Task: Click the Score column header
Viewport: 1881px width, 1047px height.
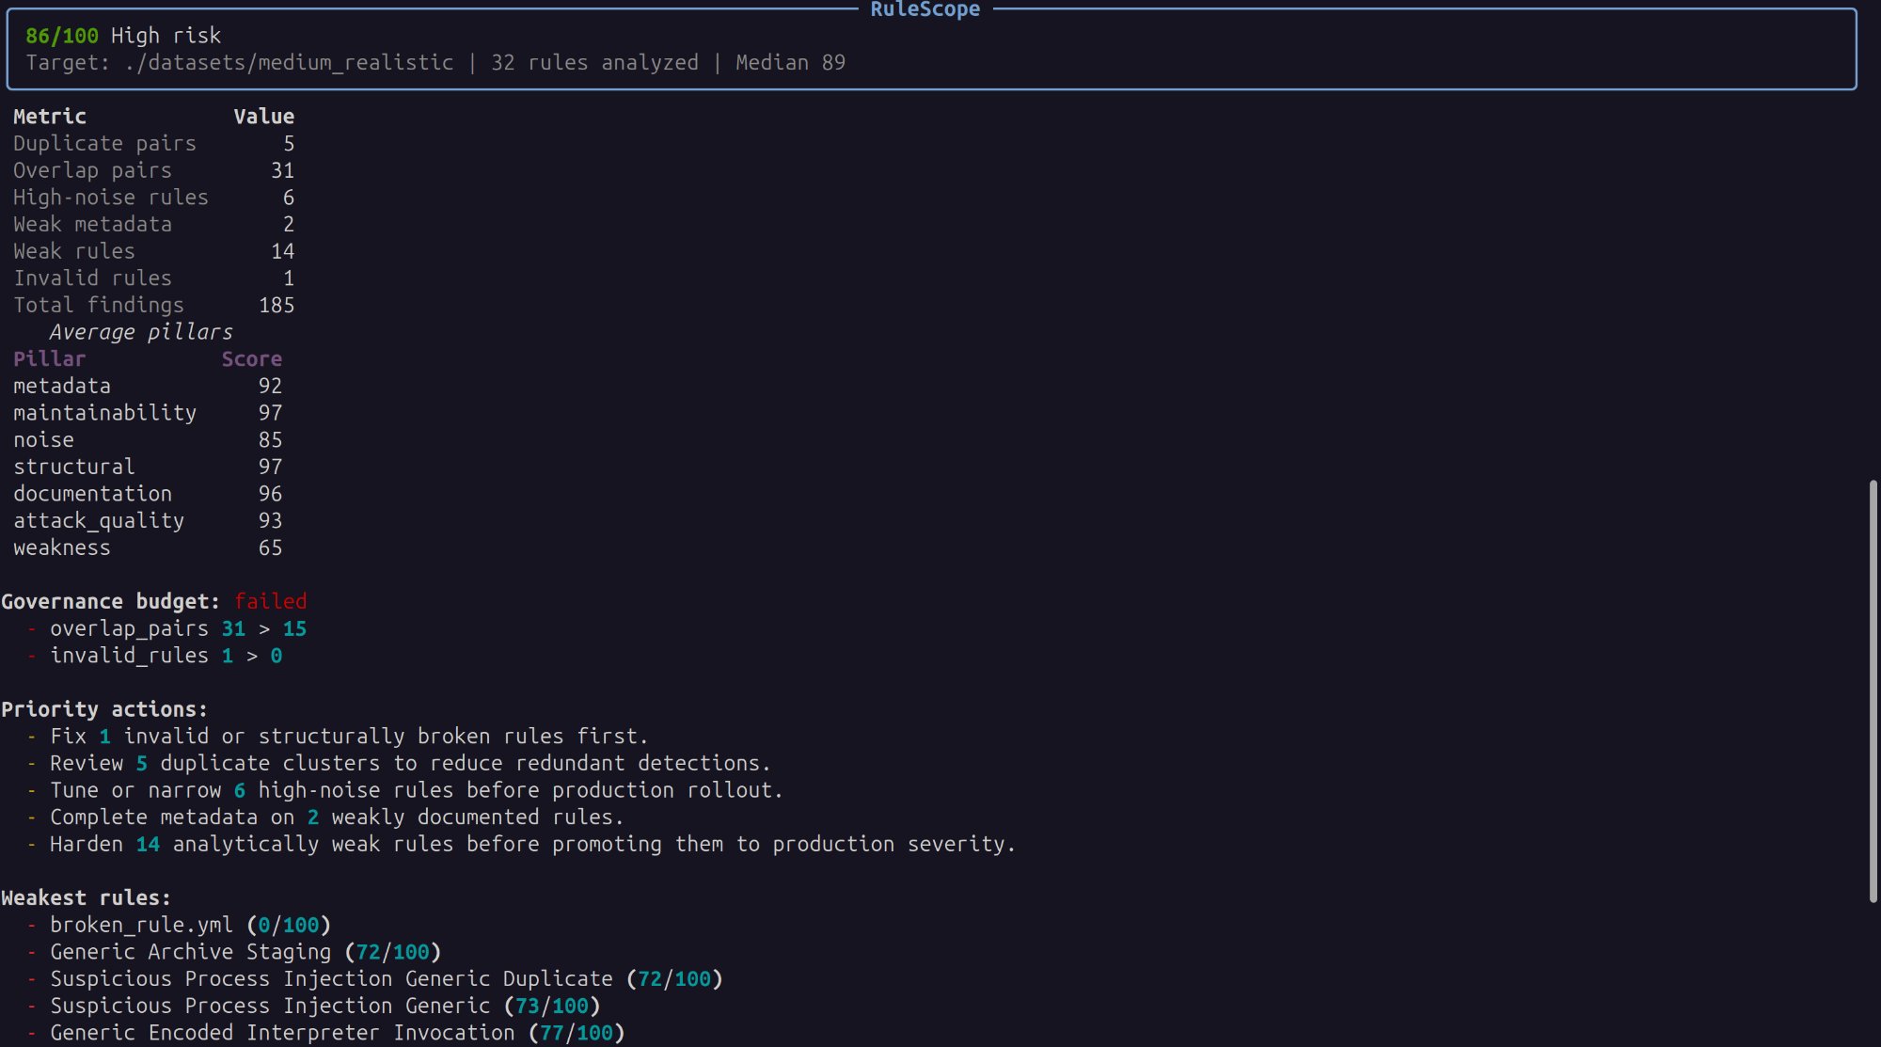Action: 251,359
